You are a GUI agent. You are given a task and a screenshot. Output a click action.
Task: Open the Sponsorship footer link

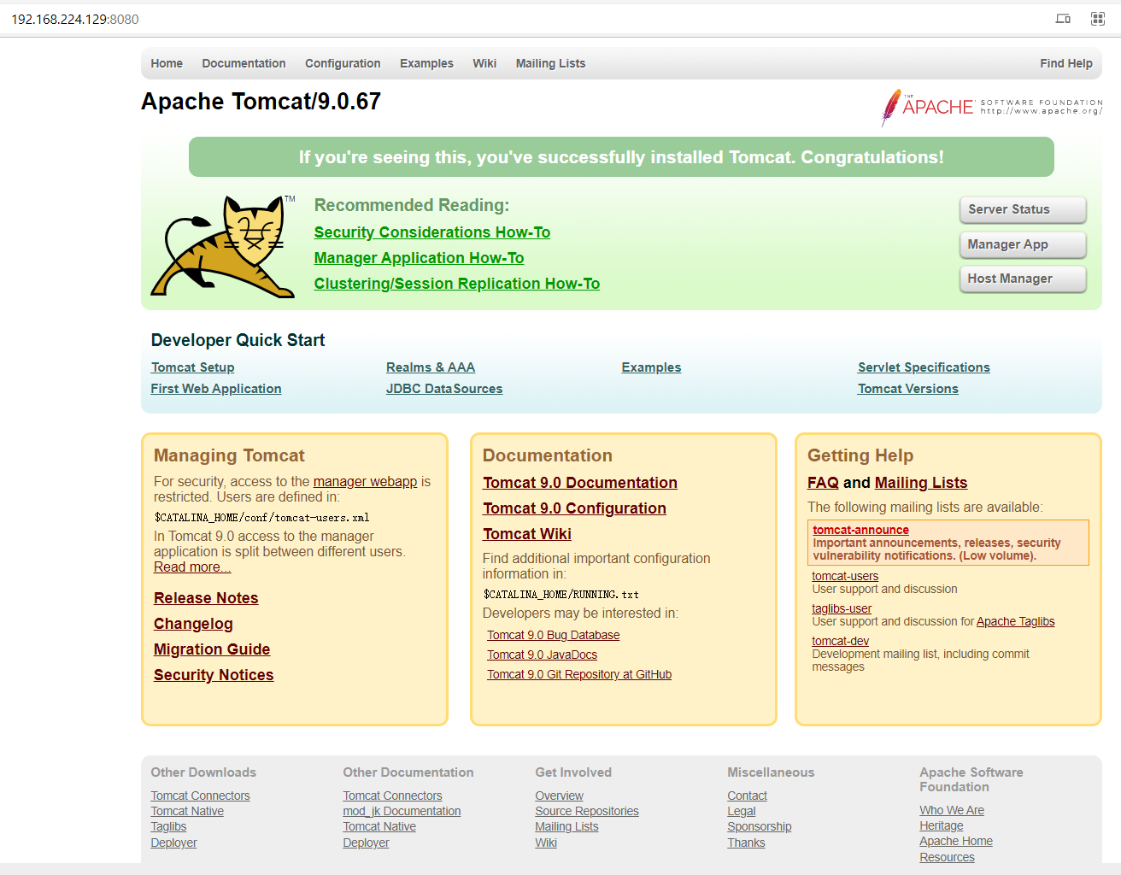(760, 826)
